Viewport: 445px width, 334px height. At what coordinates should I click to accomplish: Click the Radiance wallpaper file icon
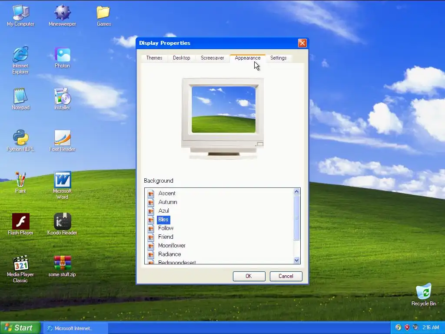151,254
